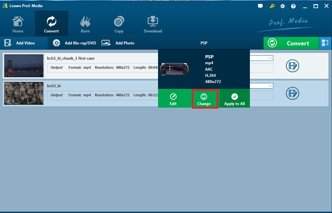Open the Download tab
The image size is (332, 213).
pyautogui.click(x=153, y=25)
